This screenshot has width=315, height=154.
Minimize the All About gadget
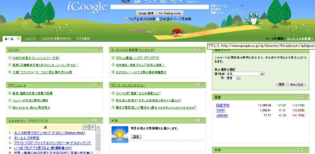[x=198, y=50]
